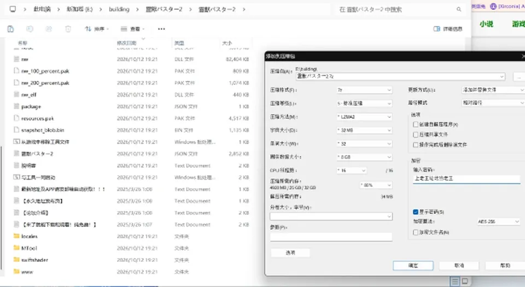
Task: Click the sort arrows icon in toolbar
Action: click(88, 29)
